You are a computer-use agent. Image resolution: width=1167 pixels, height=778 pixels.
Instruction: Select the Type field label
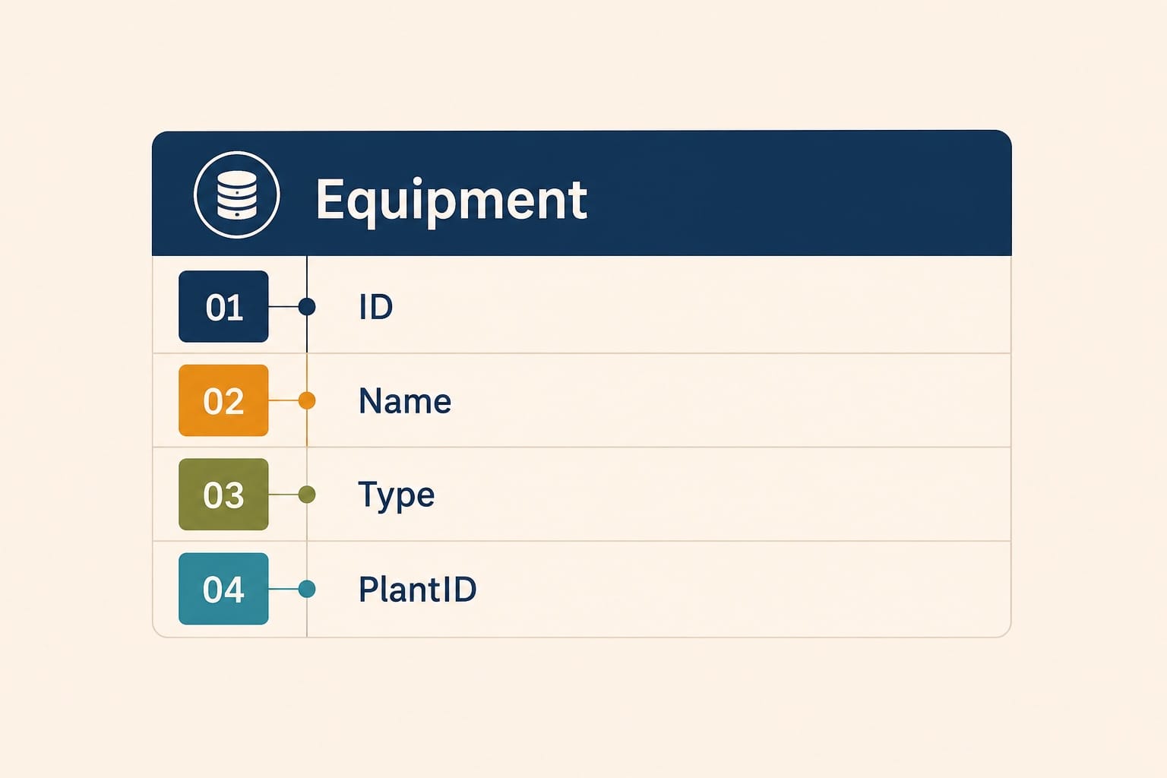[x=396, y=496]
